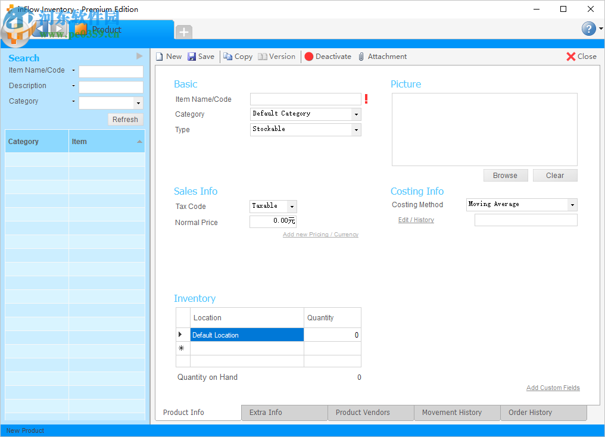Image resolution: width=605 pixels, height=437 pixels.
Task: Open the Costing Method dropdown
Action: (572, 205)
